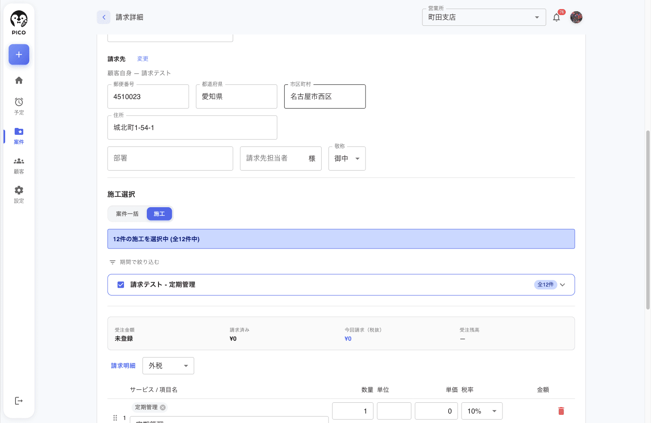This screenshot has width=651, height=423.
Task: Click the blue plus create button
Action: (19, 55)
